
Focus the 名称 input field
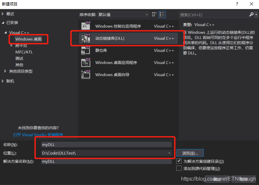click(106, 144)
